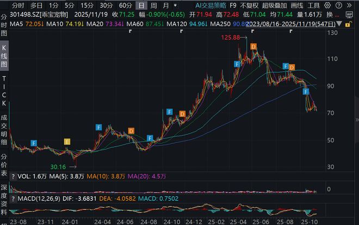Click the F marker above 24-10
This screenshot has width=359, height=225.
click(x=169, y=112)
